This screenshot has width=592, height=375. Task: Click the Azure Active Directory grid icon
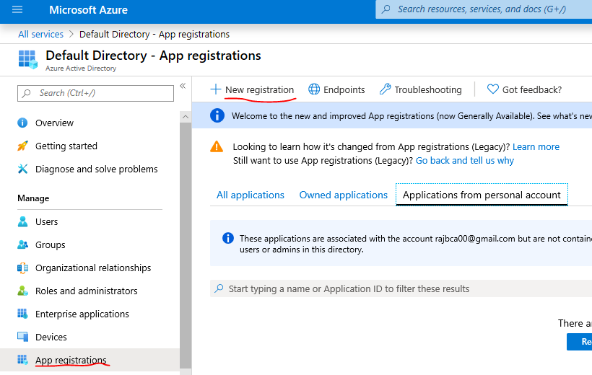coord(28,60)
